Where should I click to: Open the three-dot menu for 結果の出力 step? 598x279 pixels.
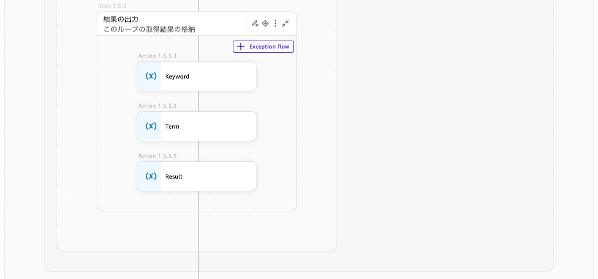[275, 23]
